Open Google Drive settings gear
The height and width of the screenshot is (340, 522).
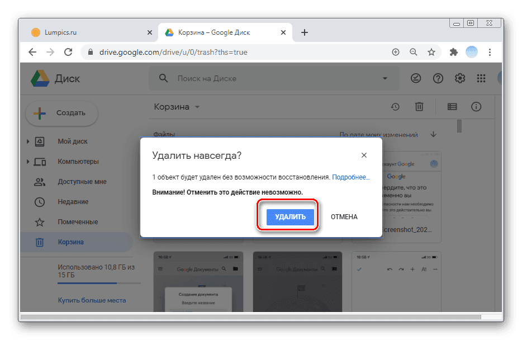459,78
